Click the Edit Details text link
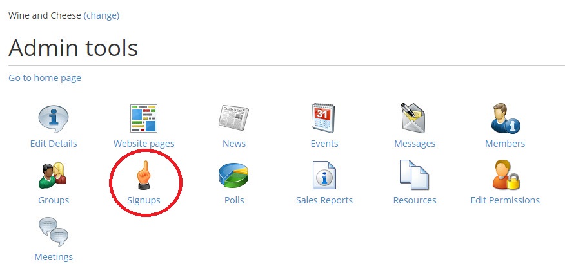This screenshot has width=565, height=264. coord(54,144)
